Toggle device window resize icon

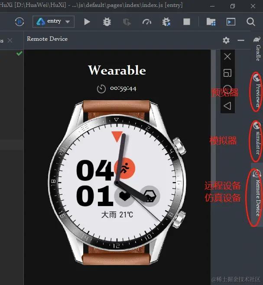click(x=227, y=73)
